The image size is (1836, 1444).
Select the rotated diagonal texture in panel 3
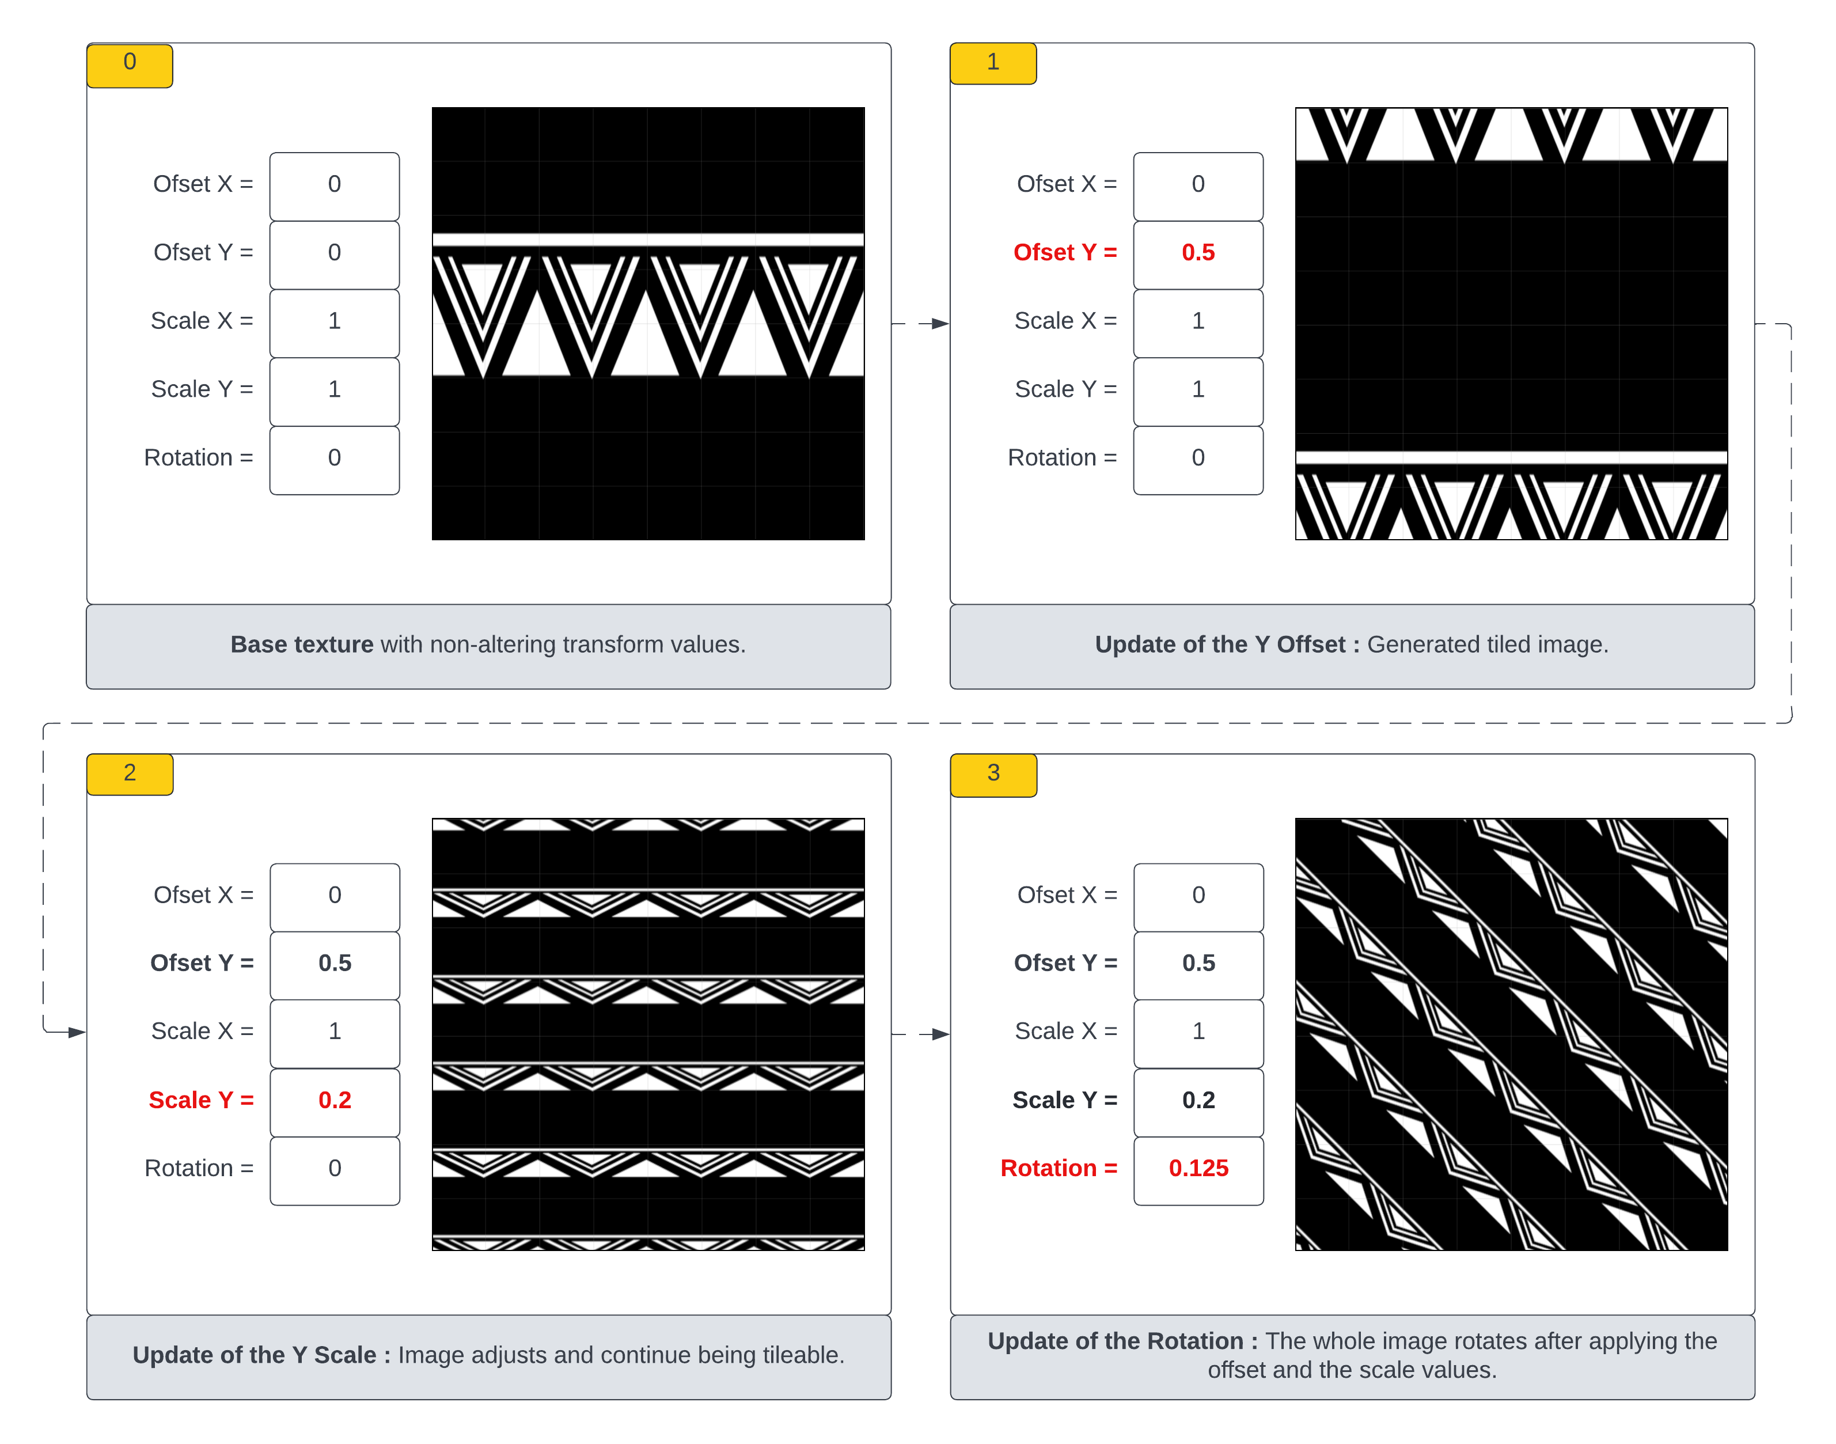click(1511, 1034)
